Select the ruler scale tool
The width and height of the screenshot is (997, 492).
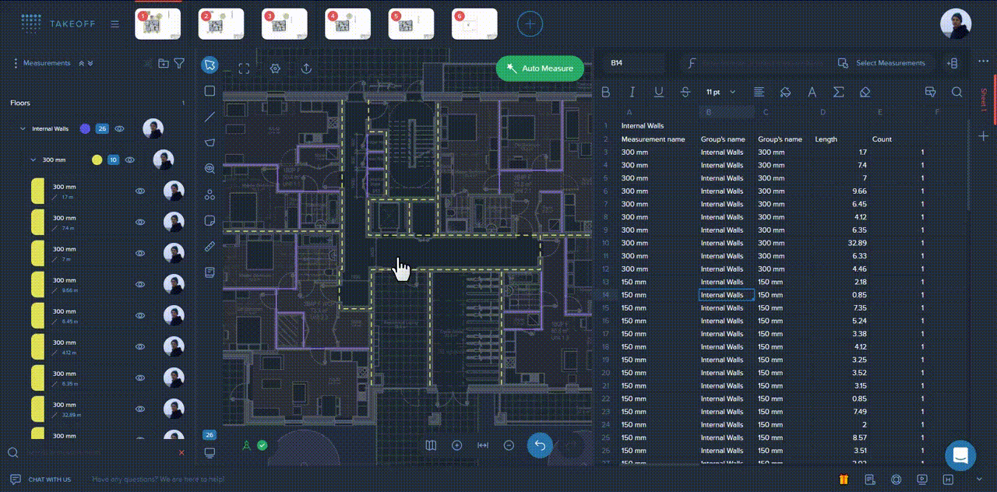point(210,246)
